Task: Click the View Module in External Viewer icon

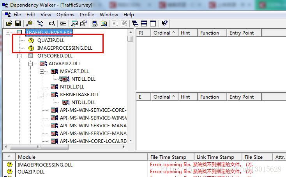Action: click(74, 23)
